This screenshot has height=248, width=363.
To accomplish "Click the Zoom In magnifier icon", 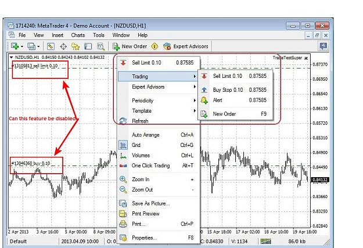I will point(123,179).
